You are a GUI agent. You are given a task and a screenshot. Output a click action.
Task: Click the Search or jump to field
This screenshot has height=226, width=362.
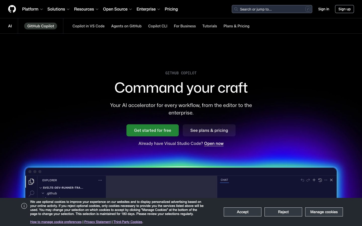[x=266, y=9]
